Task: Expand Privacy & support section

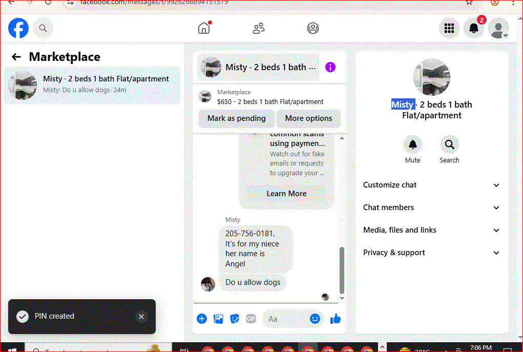Action: [431, 253]
